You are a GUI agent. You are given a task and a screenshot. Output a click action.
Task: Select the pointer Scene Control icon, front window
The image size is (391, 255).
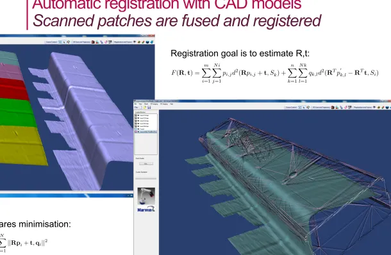[304, 107]
